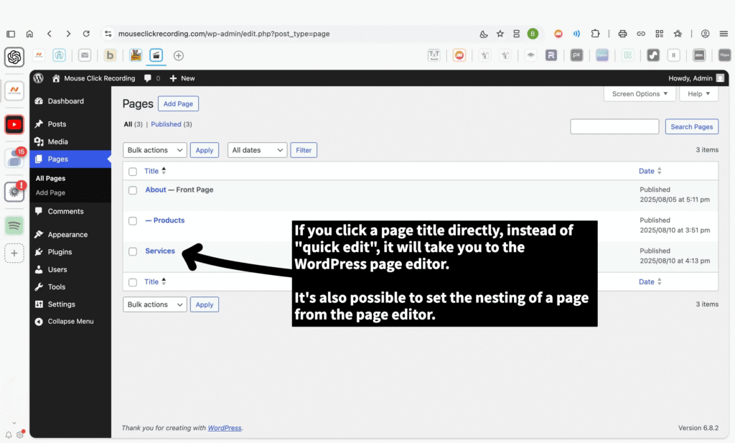Sort pages by the Date column header

(647, 172)
